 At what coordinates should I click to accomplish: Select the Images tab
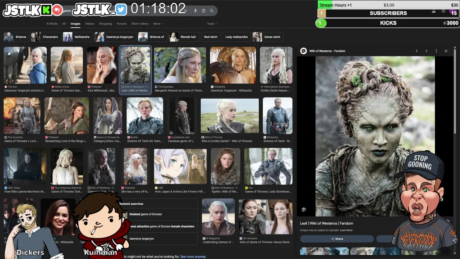pos(75,24)
